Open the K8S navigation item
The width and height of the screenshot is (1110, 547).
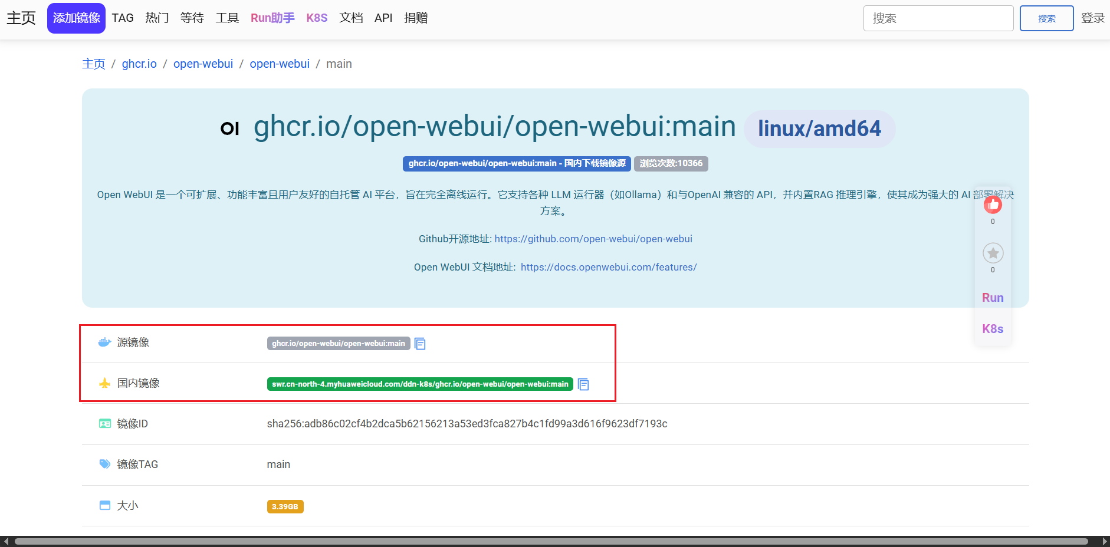(x=317, y=18)
